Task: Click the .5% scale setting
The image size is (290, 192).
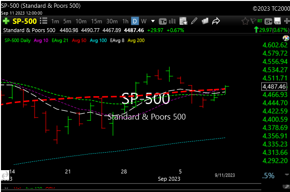Action: click(268, 175)
